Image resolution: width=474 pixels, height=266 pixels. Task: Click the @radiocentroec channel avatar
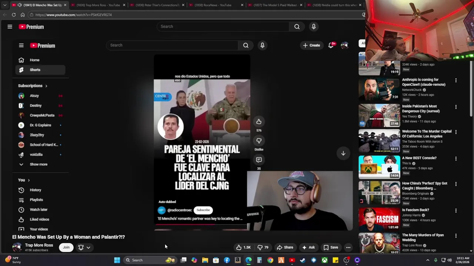(161, 210)
